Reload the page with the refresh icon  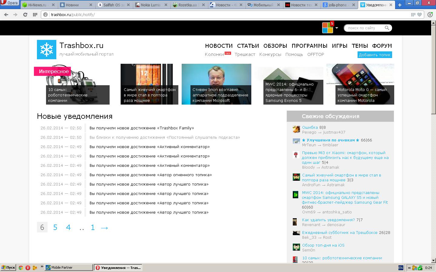pos(25,15)
